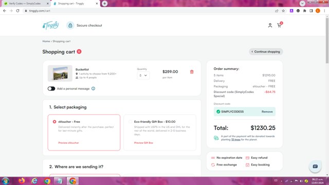Screen dimensions: 329x185
Task: Switch to the Shopping cart Tinggly tab
Action: pyautogui.click(x=74, y=4)
